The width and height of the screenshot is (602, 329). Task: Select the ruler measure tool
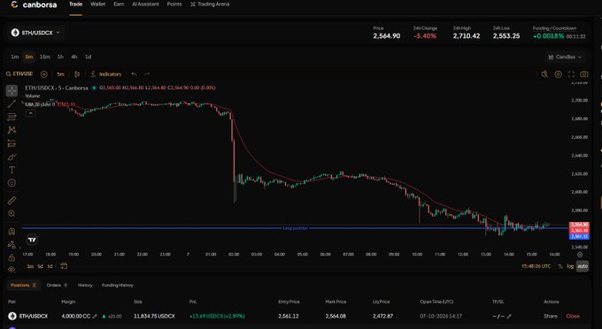click(x=12, y=200)
